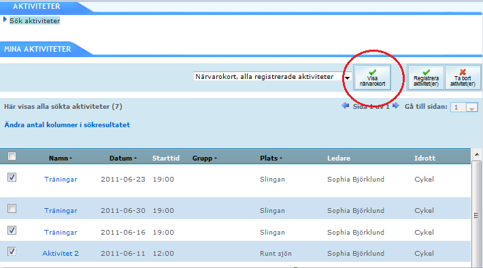Toggle the select-all checkbox in table header
Viewport: 483px width, 268px height.
[12, 156]
